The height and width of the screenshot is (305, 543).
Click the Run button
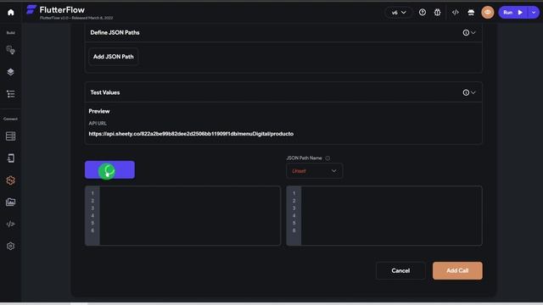point(513,13)
